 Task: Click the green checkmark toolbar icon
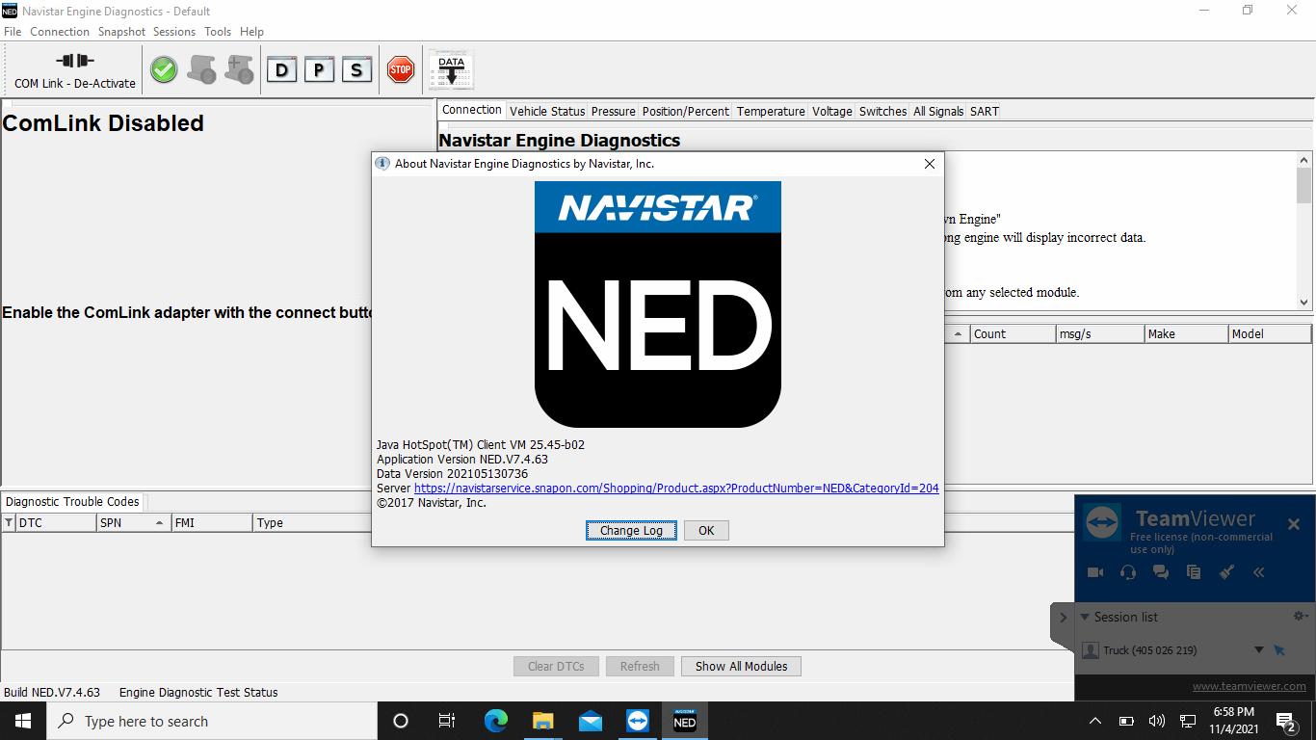[164, 69]
